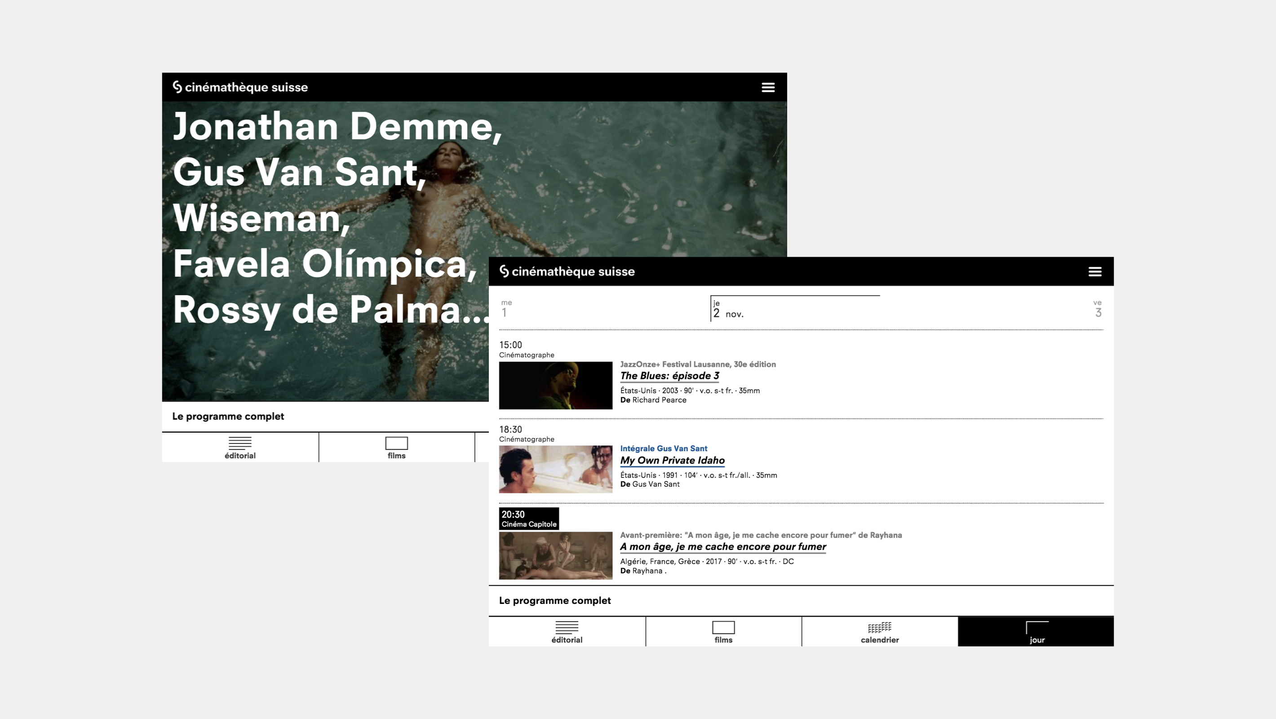Open hamburger menu in back hero window

[x=768, y=87]
